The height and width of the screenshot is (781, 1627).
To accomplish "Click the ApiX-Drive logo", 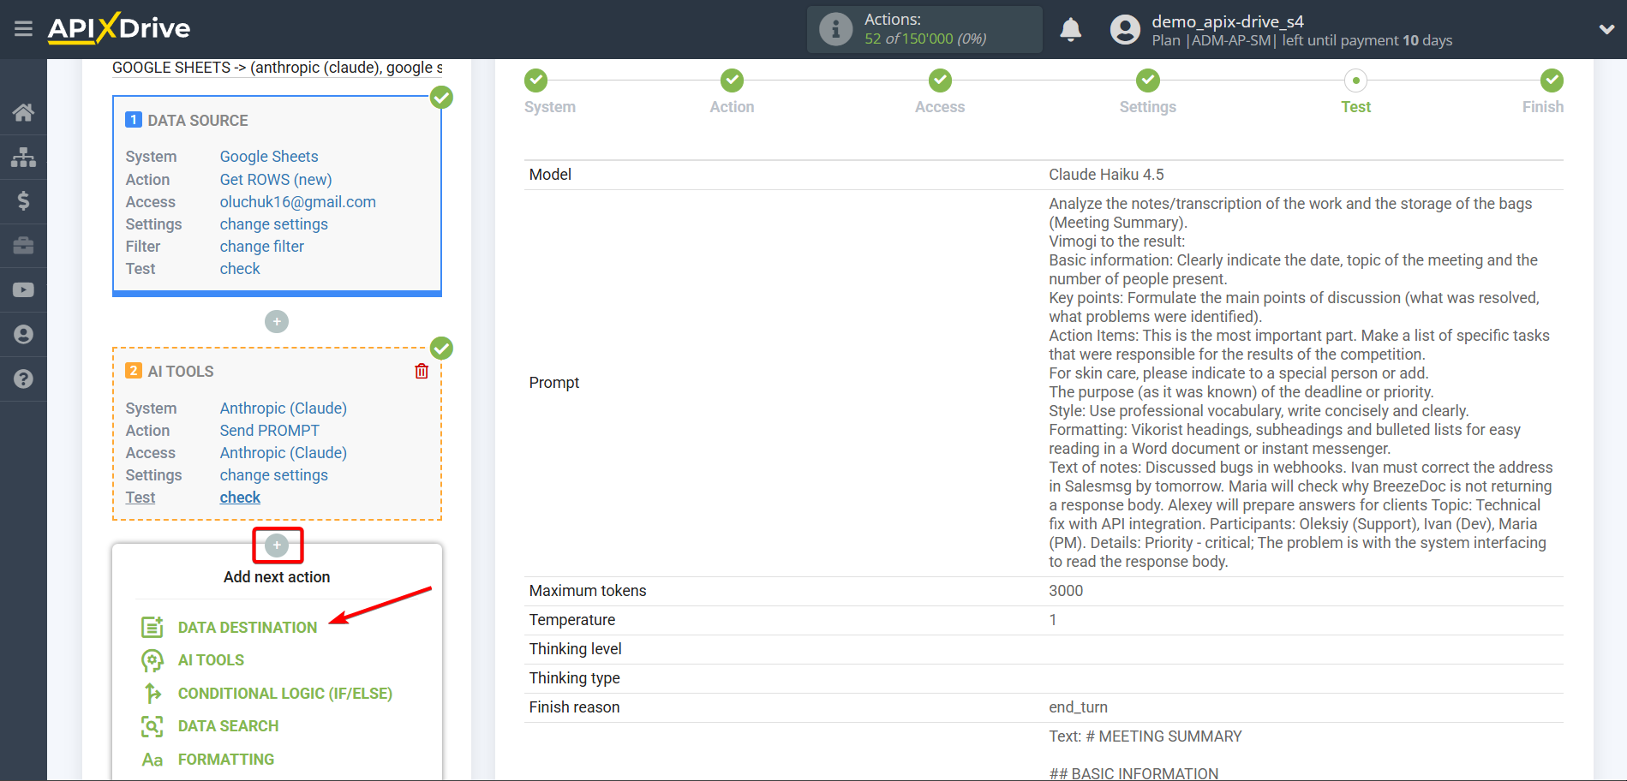I will point(119,28).
